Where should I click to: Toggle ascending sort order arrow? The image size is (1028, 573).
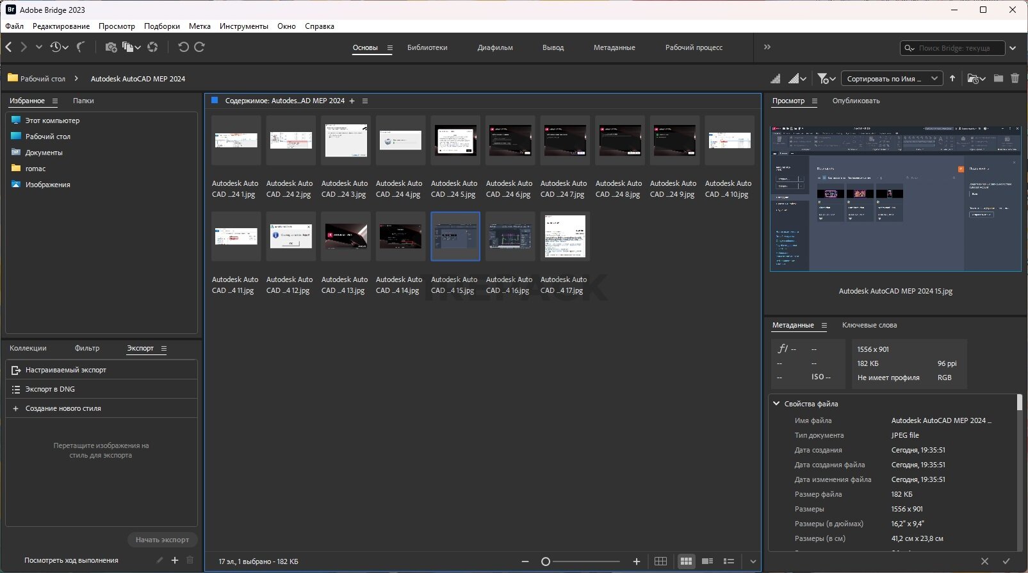tap(952, 78)
